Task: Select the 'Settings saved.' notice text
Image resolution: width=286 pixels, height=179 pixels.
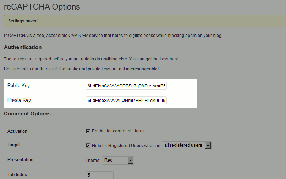Action: (23, 21)
